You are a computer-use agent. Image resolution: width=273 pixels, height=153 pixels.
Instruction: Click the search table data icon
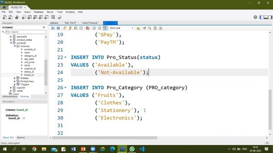point(53,17)
